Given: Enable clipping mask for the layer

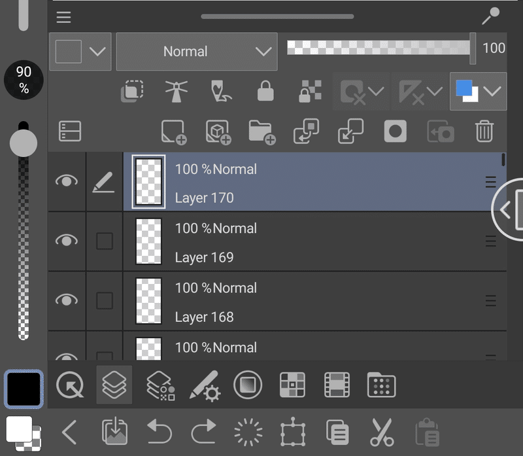Looking at the screenshot, I should (132, 92).
